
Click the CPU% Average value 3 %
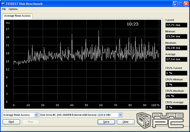176,107
